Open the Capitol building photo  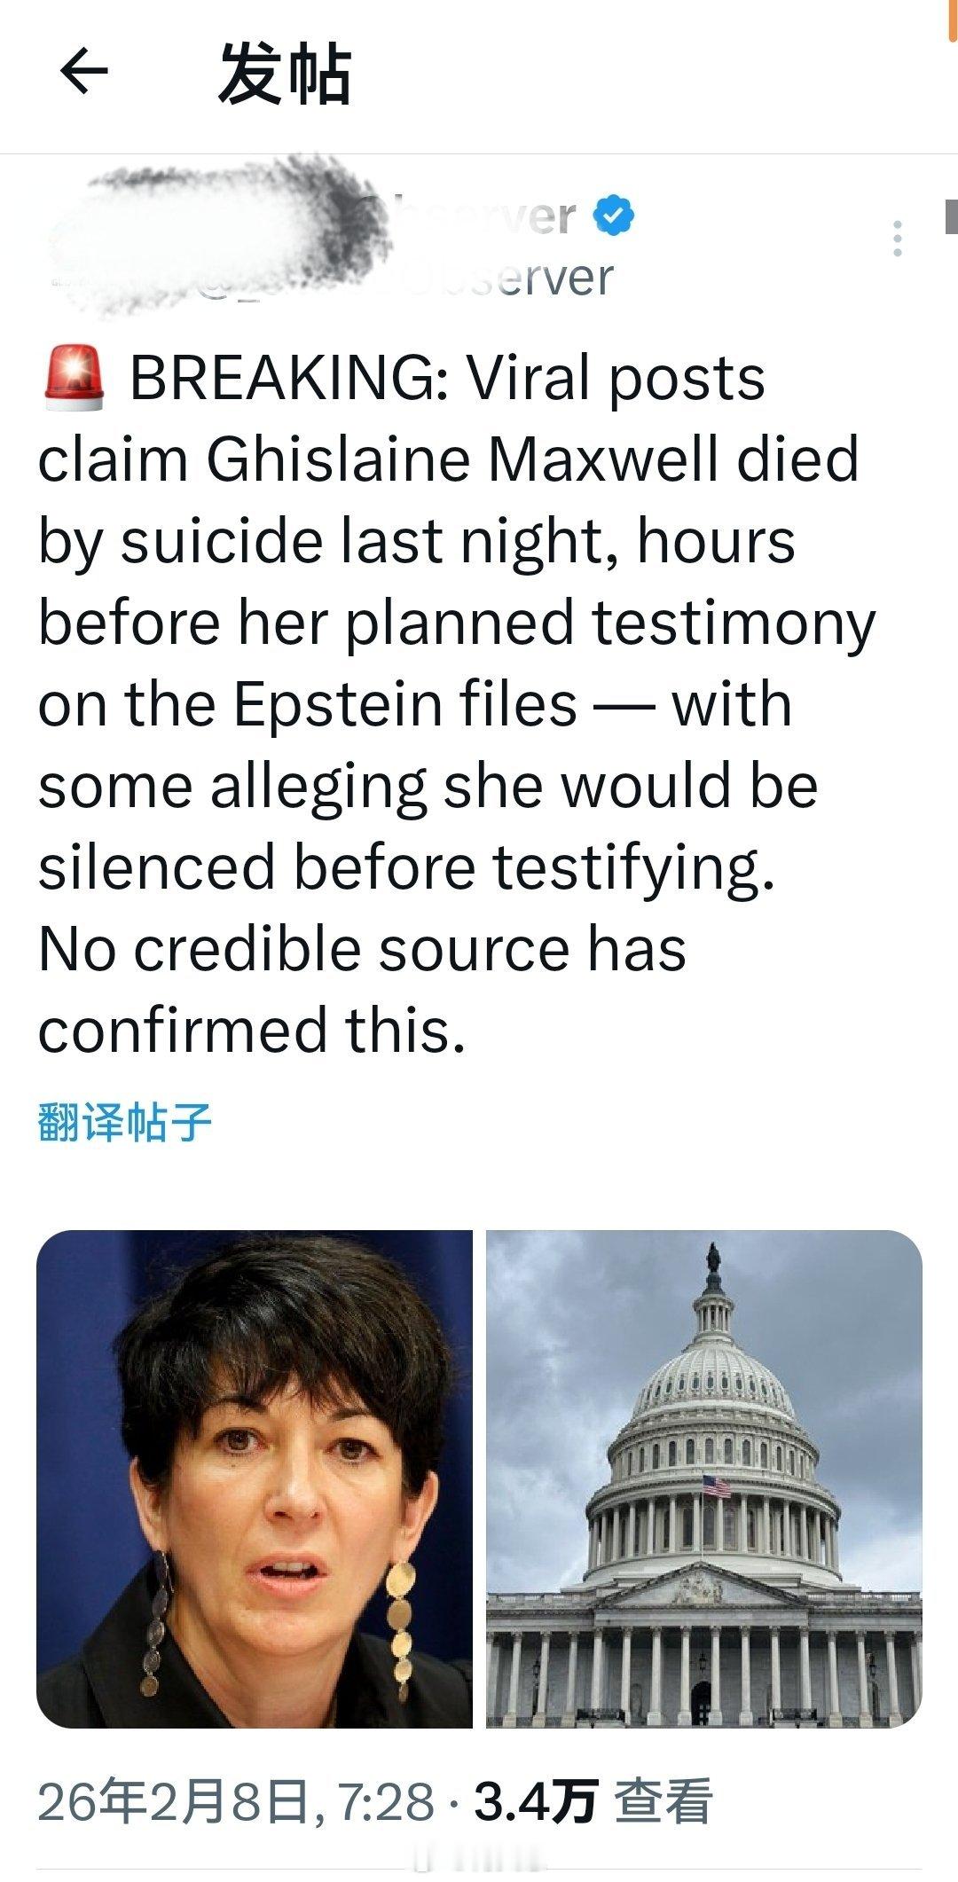pyautogui.click(x=704, y=1478)
